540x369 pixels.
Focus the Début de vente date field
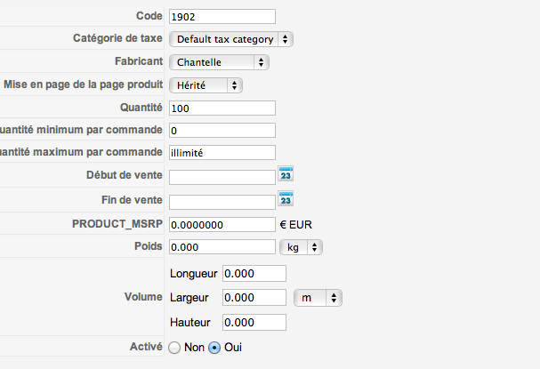pos(222,177)
